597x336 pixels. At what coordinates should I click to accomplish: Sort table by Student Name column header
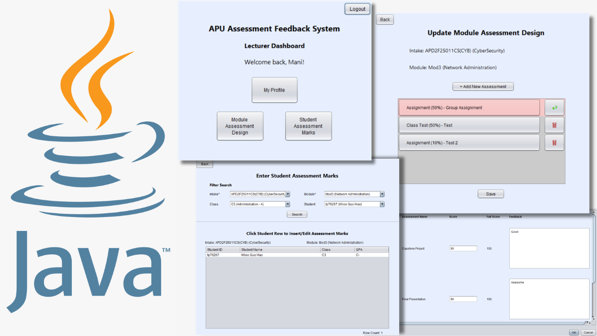(x=280, y=250)
